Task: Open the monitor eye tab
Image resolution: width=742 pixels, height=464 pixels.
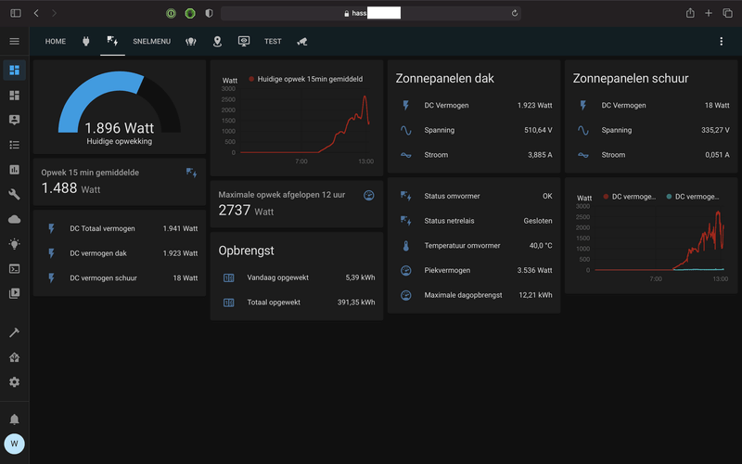Action: coord(244,41)
